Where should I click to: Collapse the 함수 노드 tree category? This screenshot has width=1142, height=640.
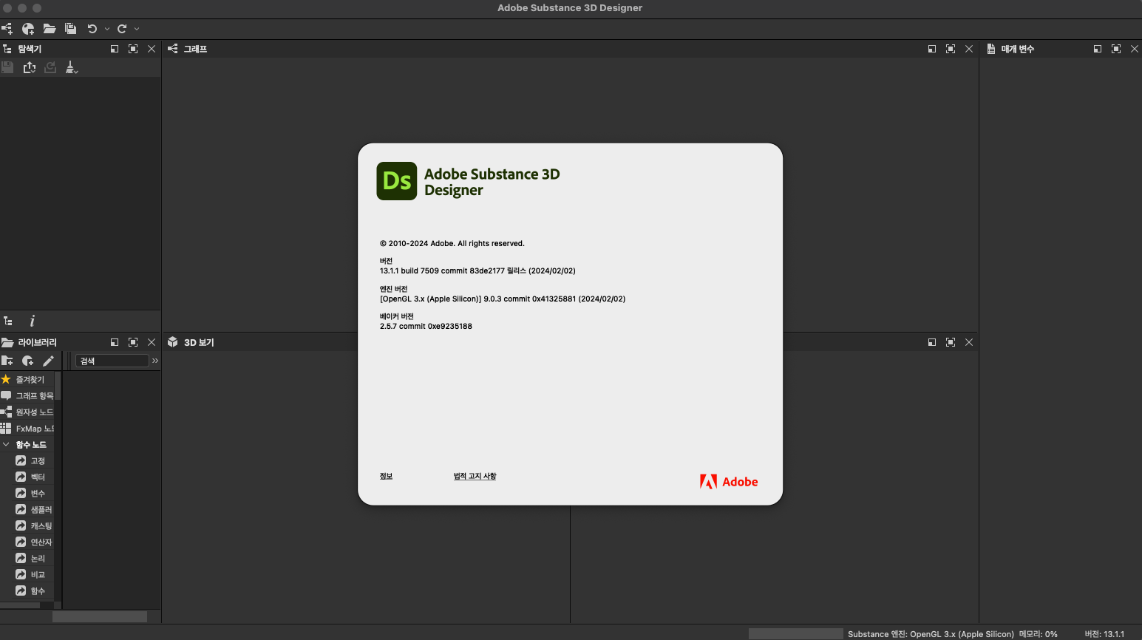tap(6, 444)
